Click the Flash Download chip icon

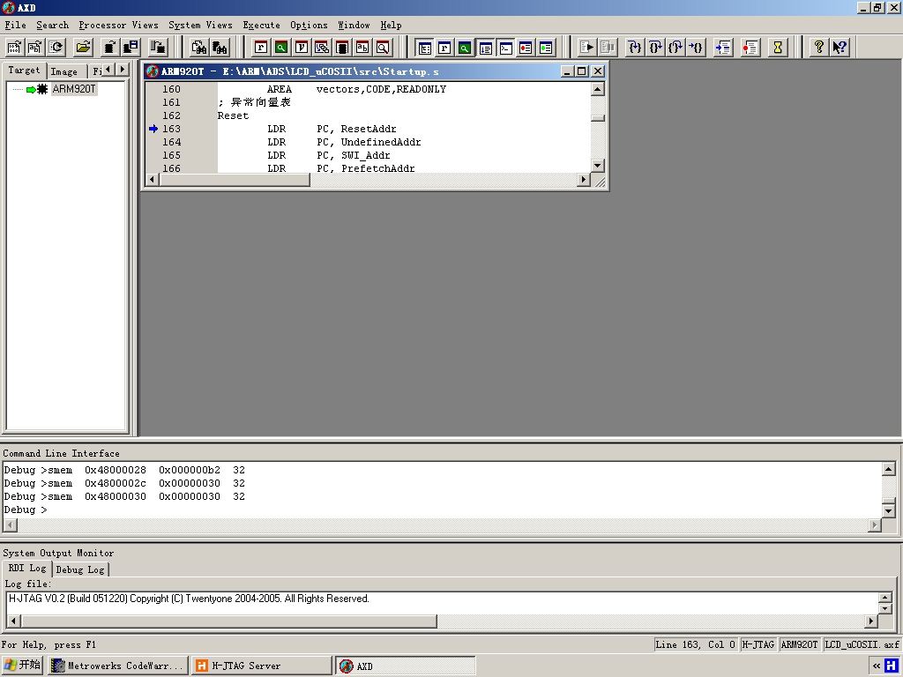pos(158,48)
